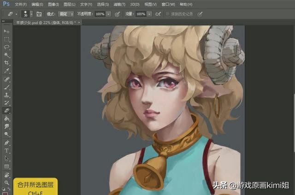Screen dimensions: 295x195
Task: Click the vertical scrollbar at right edge
Action: [294, 122]
